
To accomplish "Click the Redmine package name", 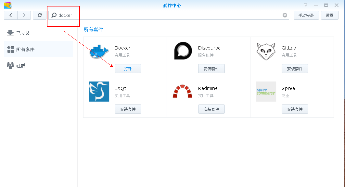I will coord(208,88).
